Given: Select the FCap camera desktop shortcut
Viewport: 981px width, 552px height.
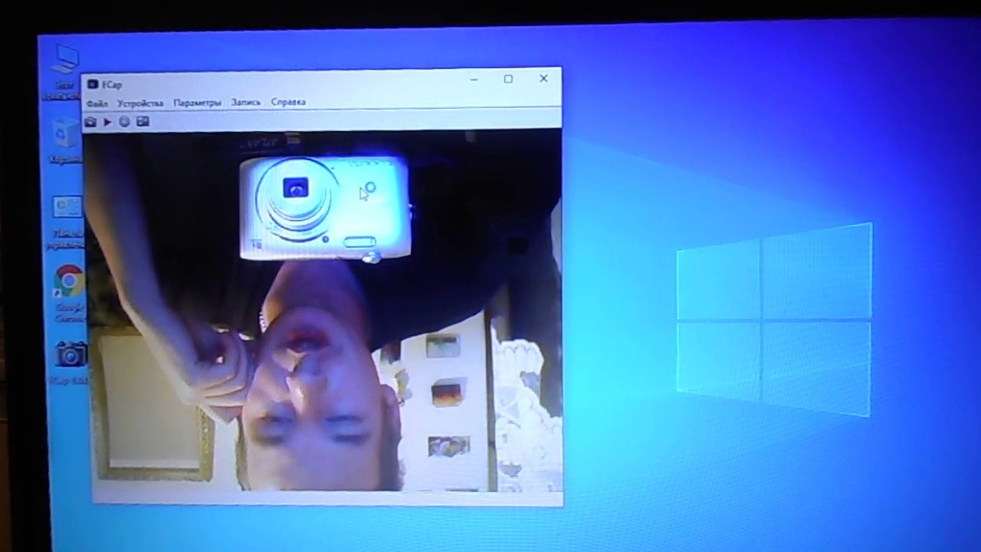Looking at the screenshot, I should click(71, 354).
